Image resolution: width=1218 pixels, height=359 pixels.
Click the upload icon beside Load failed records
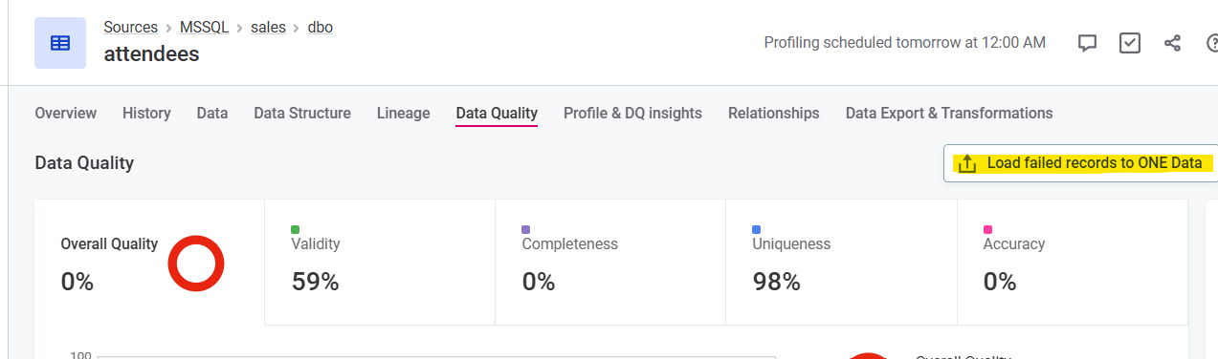[x=967, y=163]
